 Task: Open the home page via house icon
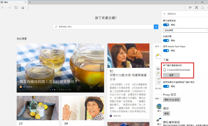click(x=23, y=8)
